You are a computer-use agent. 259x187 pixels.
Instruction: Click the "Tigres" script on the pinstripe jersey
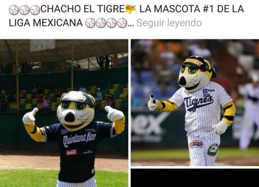coord(198,102)
